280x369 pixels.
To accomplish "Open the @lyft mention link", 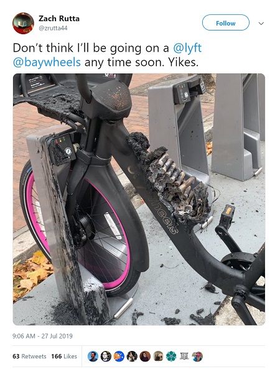I will click(x=187, y=49).
